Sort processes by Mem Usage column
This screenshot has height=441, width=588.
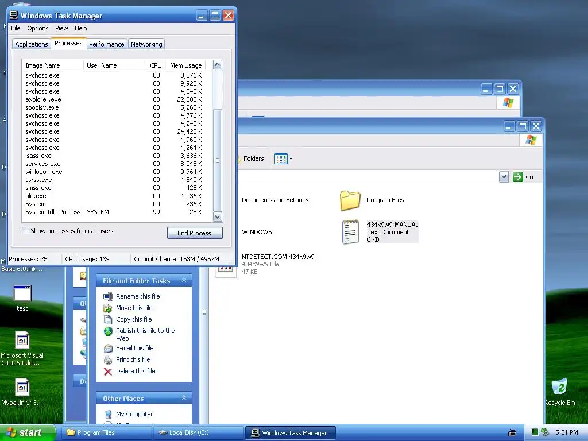pos(185,65)
